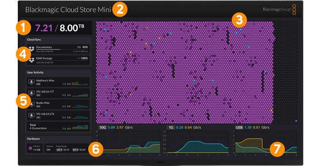Click the 1.3 read speed for Matthew's iMac
The image size is (321, 166).
[64, 84]
